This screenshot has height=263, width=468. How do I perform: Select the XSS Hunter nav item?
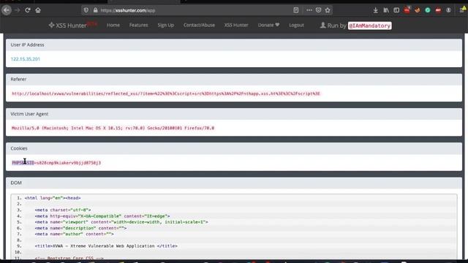(236, 25)
